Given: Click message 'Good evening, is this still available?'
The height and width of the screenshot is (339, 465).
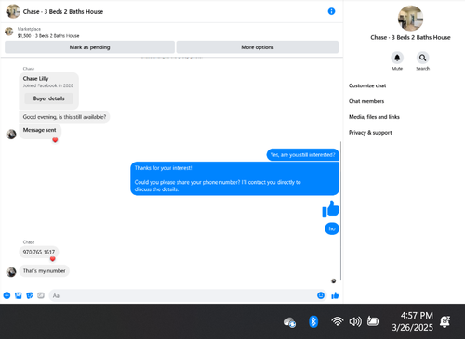Looking at the screenshot, I should (64, 117).
